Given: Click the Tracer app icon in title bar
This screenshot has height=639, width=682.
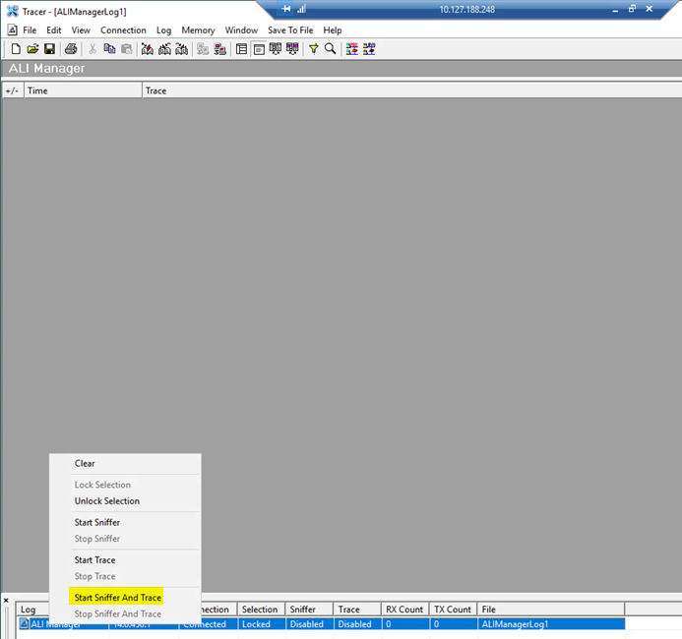Looking at the screenshot, I should (13, 11).
